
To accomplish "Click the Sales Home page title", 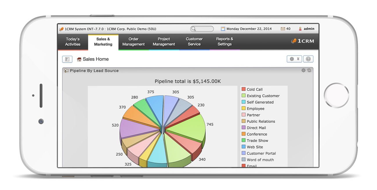I will (96, 59).
